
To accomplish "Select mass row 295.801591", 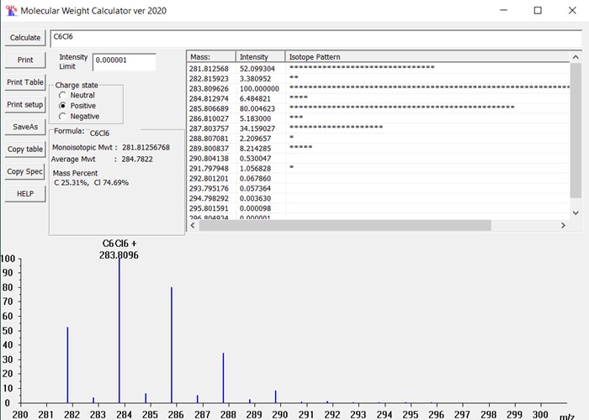I will pos(379,208).
